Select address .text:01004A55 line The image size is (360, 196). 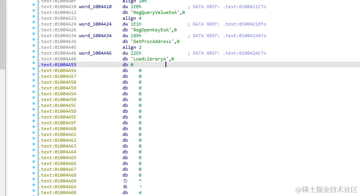(57, 65)
